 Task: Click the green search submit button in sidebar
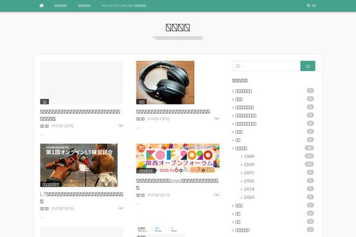[x=307, y=66]
